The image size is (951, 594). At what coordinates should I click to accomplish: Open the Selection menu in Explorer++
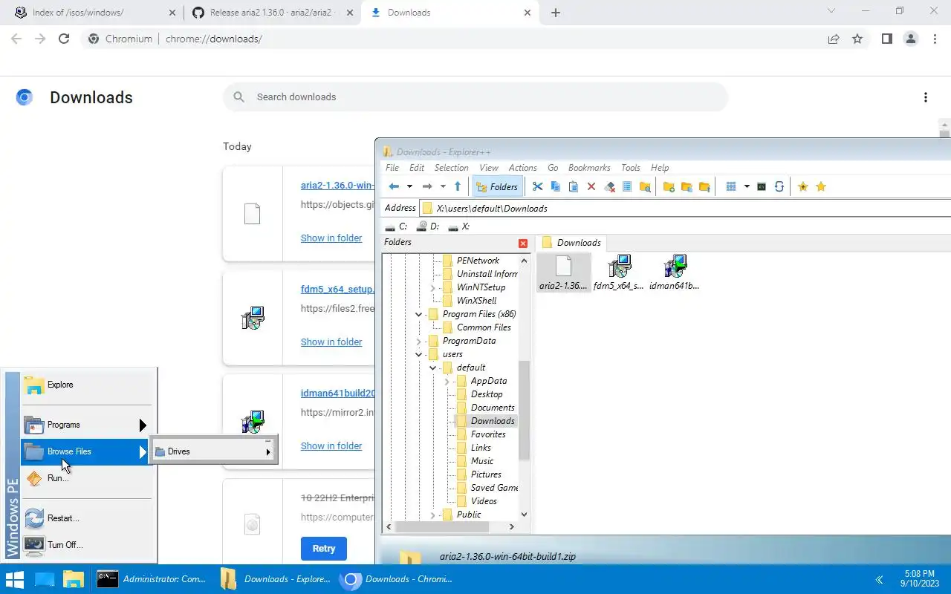(x=451, y=168)
